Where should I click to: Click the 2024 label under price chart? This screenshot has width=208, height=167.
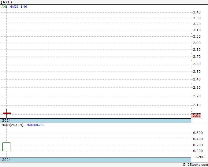pos(6,121)
